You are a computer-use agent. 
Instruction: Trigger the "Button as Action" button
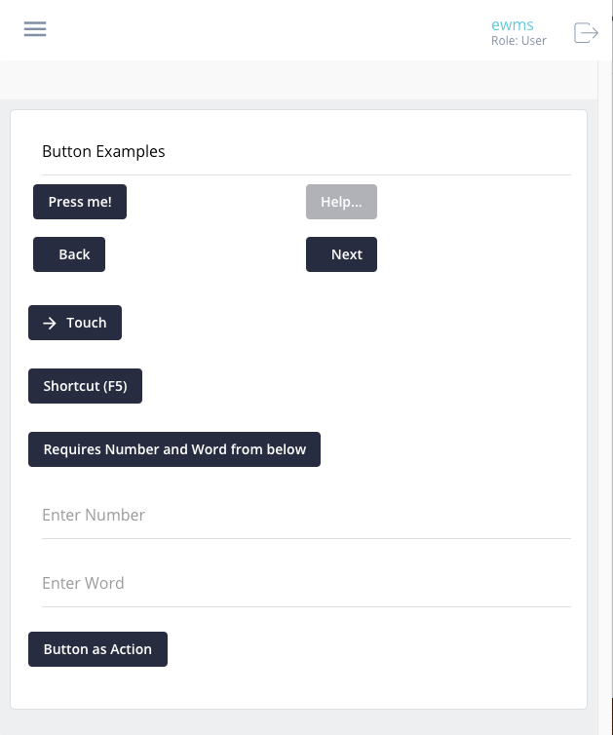tap(97, 649)
